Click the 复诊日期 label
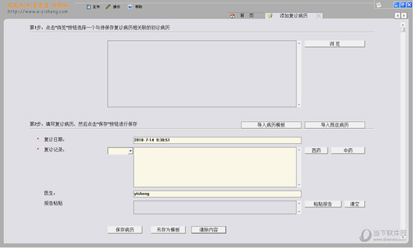 pos(54,139)
